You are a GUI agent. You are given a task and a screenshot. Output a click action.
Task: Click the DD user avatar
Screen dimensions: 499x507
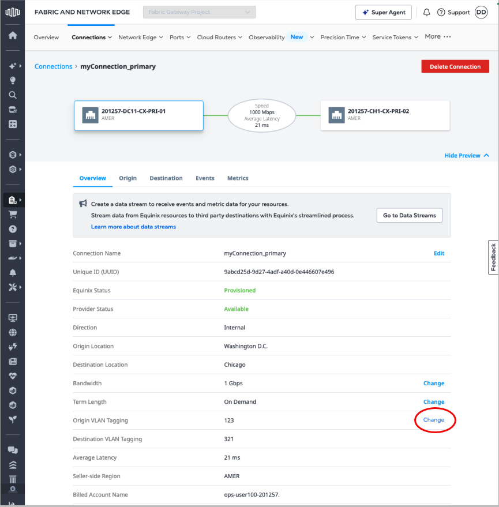pos(481,12)
